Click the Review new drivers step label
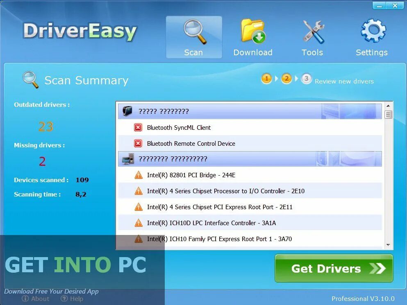Viewport: 407px width, 305px height. [x=344, y=81]
